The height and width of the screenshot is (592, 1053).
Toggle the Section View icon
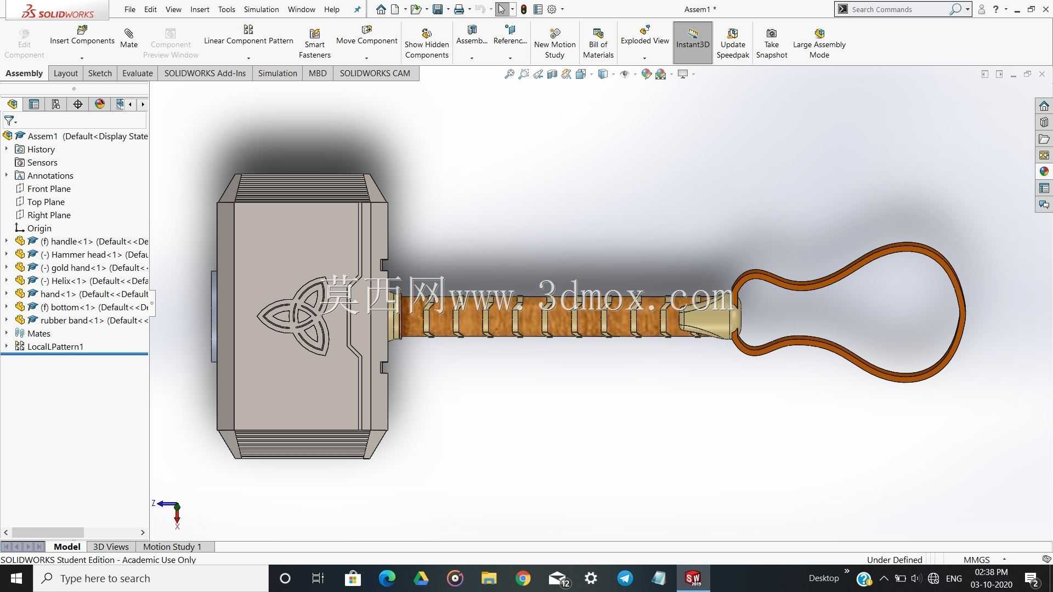pos(552,74)
